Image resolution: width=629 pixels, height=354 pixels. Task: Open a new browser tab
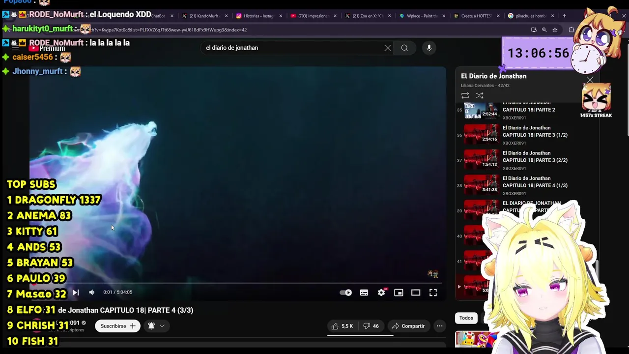(564, 16)
